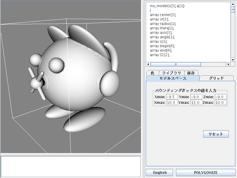Switch language with the English button
Viewport: 237px width, 178px height.
159,173
